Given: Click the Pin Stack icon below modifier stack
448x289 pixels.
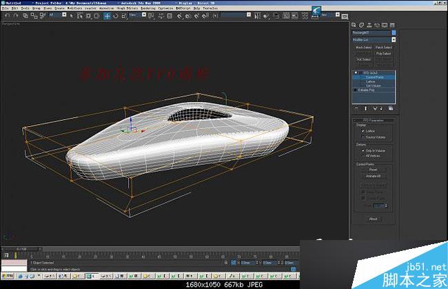Looking at the screenshot, I should 356,108.
